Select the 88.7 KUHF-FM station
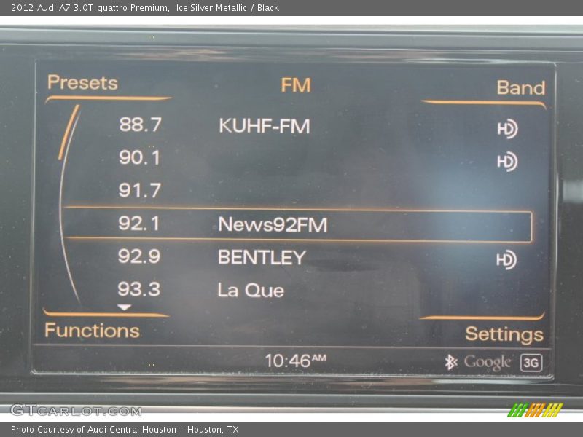This screenshot has width=583, height=437. coord(297,125)
